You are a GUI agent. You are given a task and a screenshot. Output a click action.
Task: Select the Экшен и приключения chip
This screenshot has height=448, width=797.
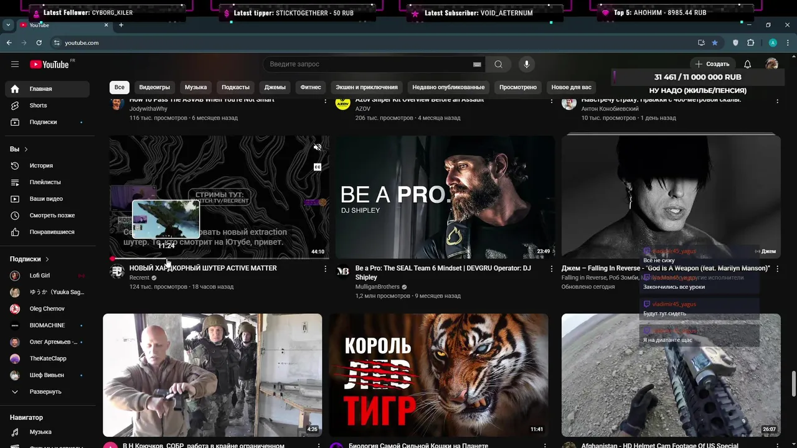coord(367,87)
